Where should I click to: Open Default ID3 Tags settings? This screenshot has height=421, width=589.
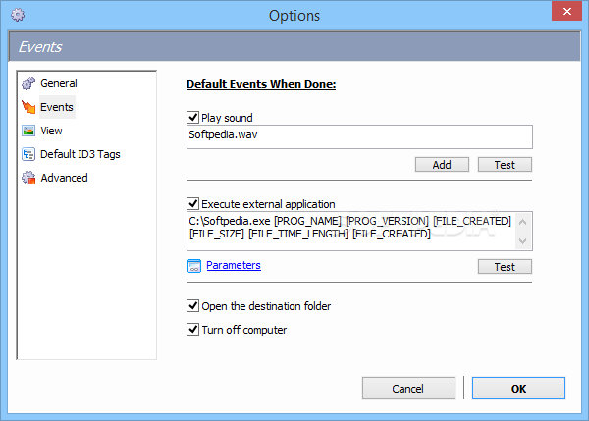tap(80, 154)
